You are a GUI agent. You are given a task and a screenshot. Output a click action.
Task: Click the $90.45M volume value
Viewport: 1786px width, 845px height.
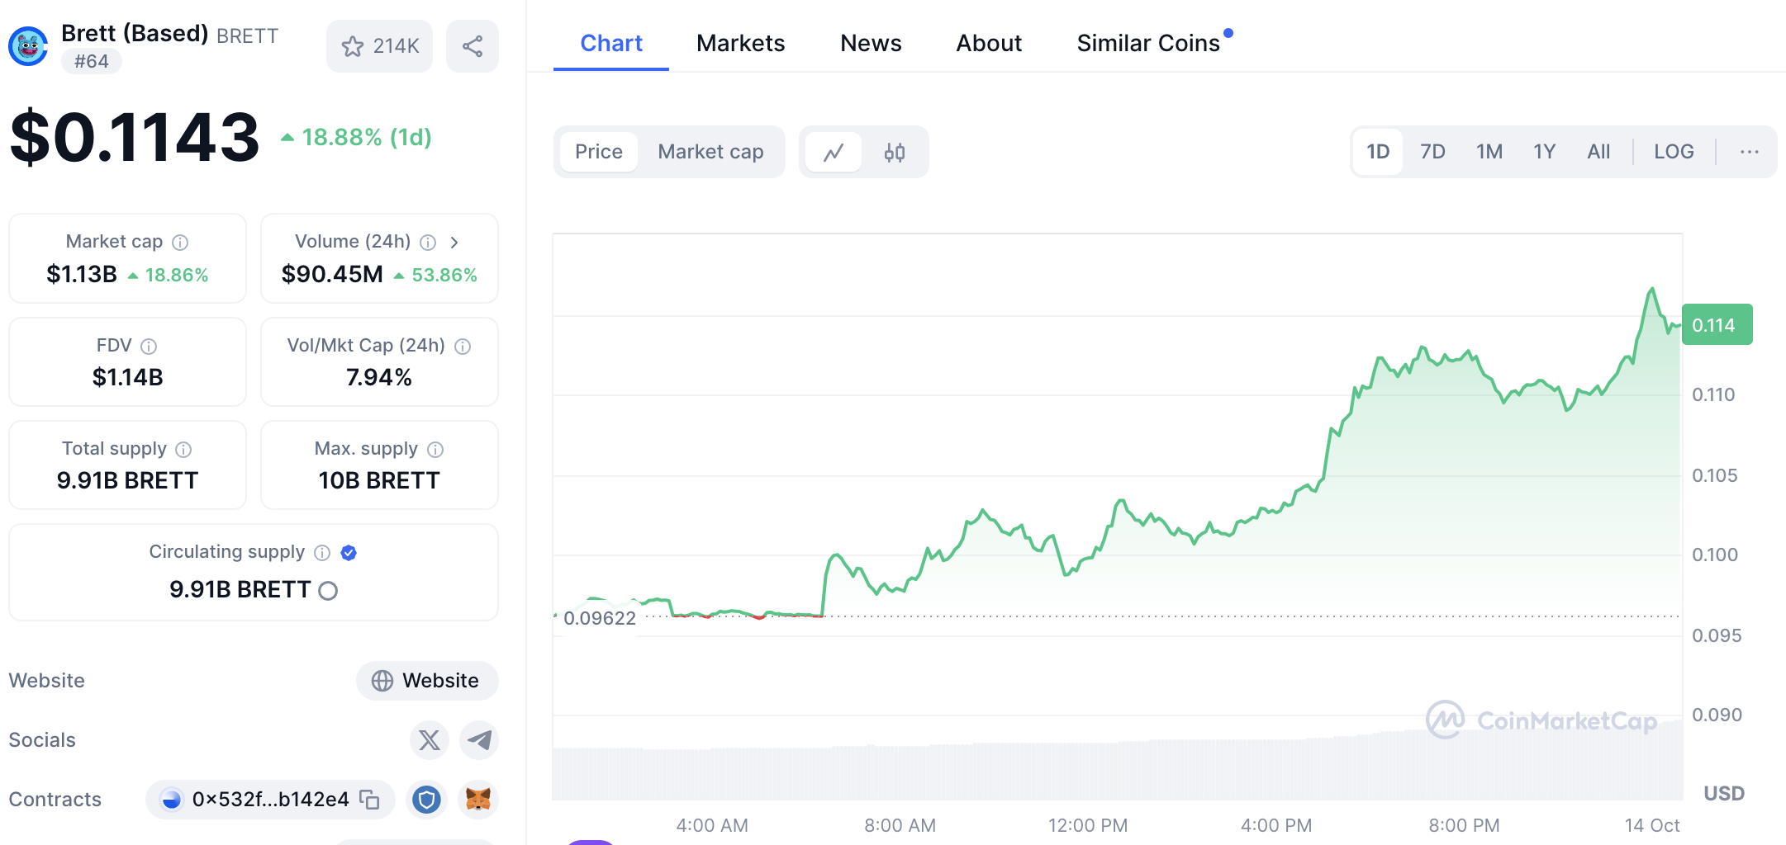click(332, 274)
